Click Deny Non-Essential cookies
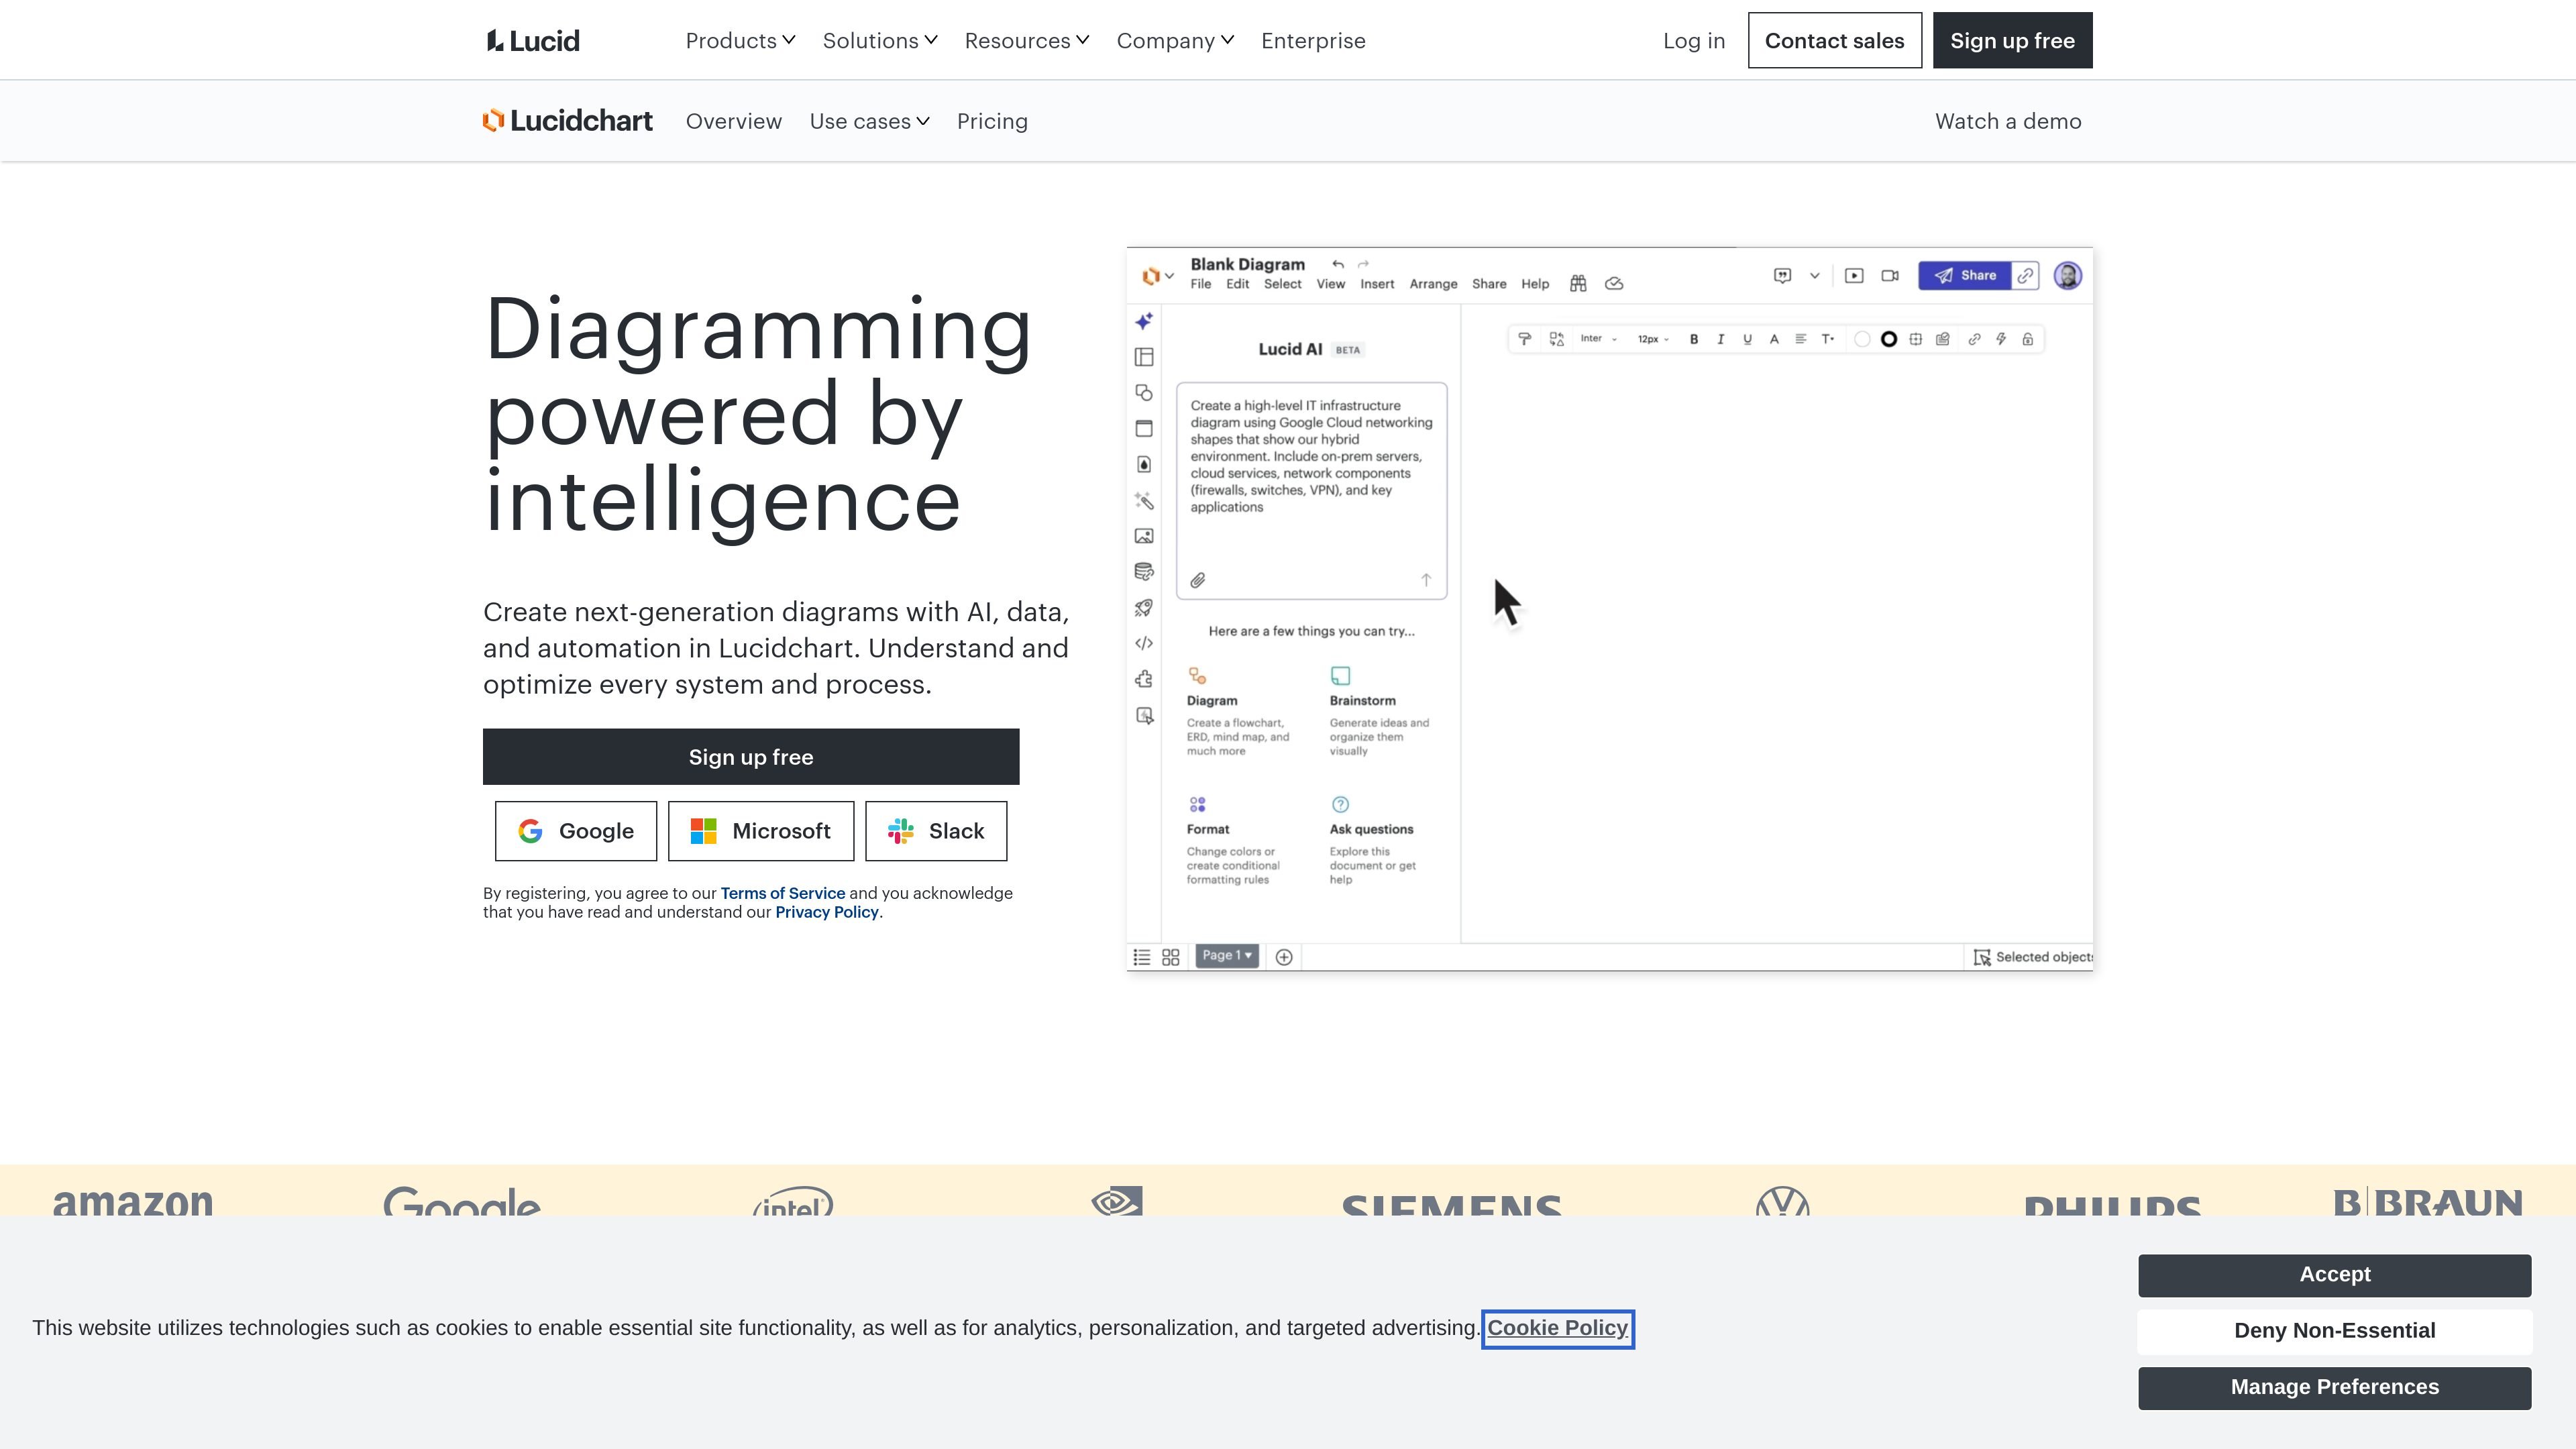This screenshot has width=2576, height=1449. coord(2335,1331)
